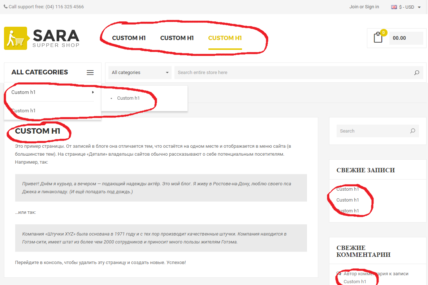This screenshot has height=285, width=428.
Task: Click magnifier icon in store search bar
Action: 416,73
